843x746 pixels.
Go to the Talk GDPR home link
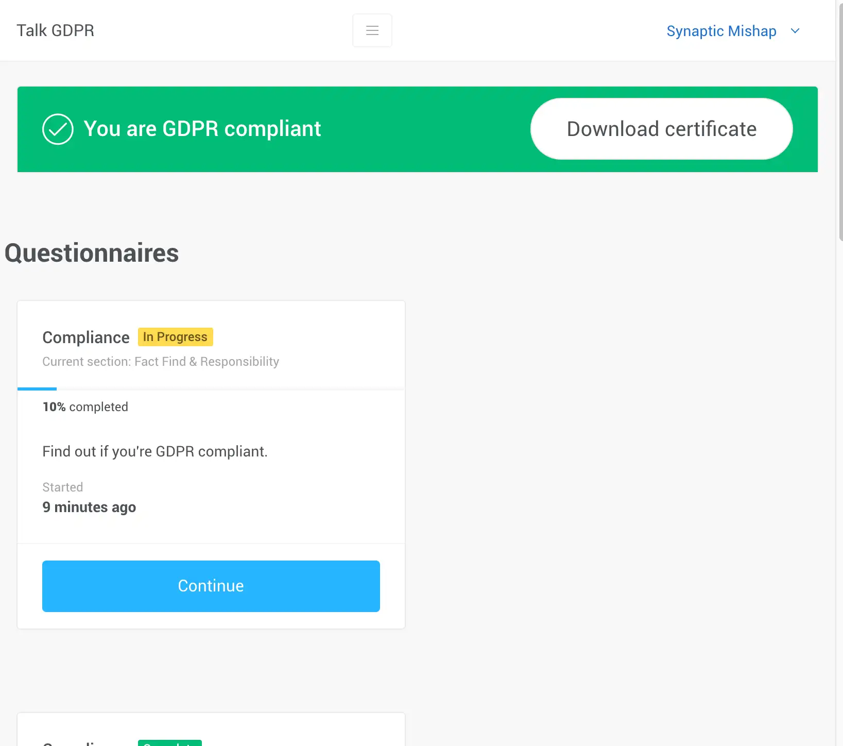(x=55, y=30)
